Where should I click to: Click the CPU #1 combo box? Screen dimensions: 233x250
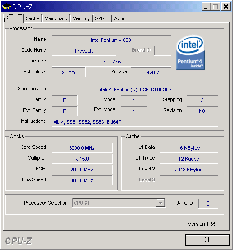point(119,203)
